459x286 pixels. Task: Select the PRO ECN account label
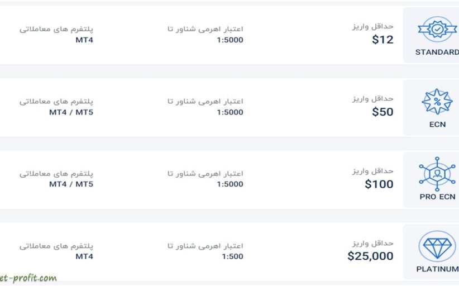[x=437, y=197]
